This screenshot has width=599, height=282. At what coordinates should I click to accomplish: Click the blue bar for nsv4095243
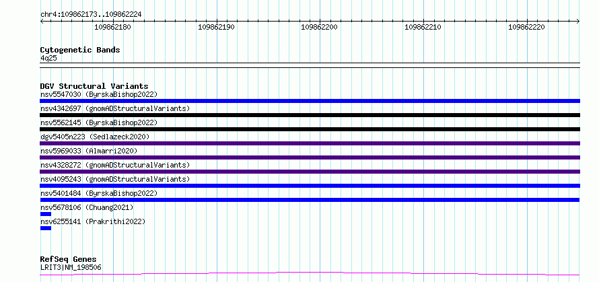(310, 186)
